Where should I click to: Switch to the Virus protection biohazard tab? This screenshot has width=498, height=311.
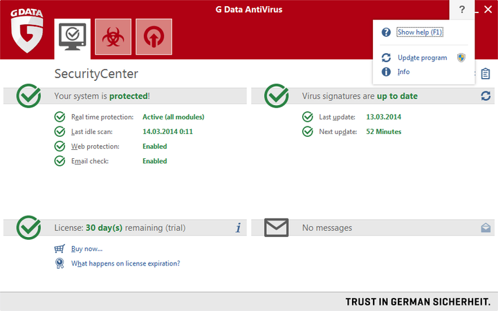point(113,37)
